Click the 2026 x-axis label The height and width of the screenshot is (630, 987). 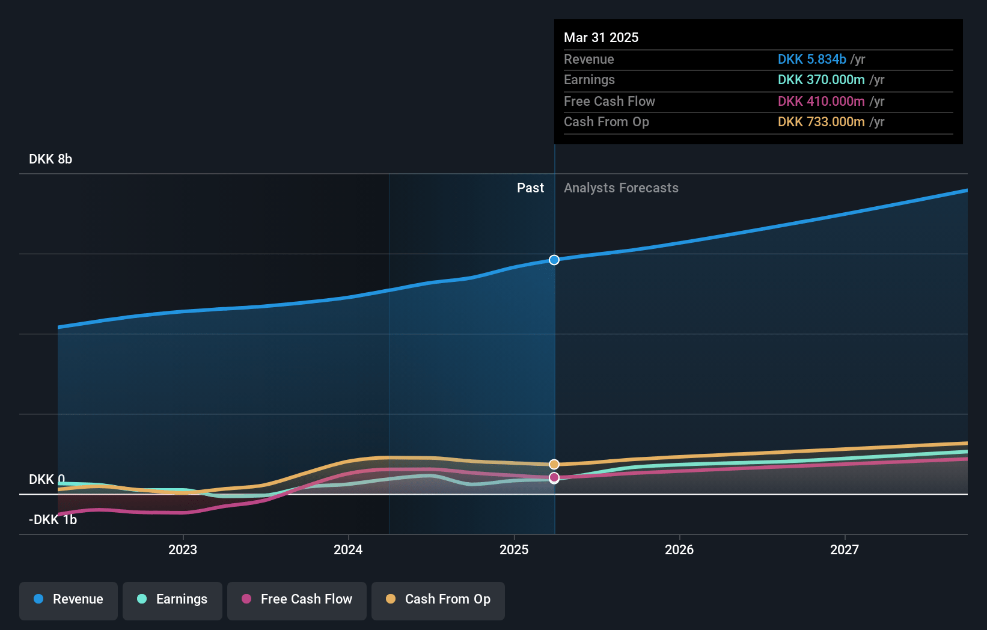(x=679, y=549)
